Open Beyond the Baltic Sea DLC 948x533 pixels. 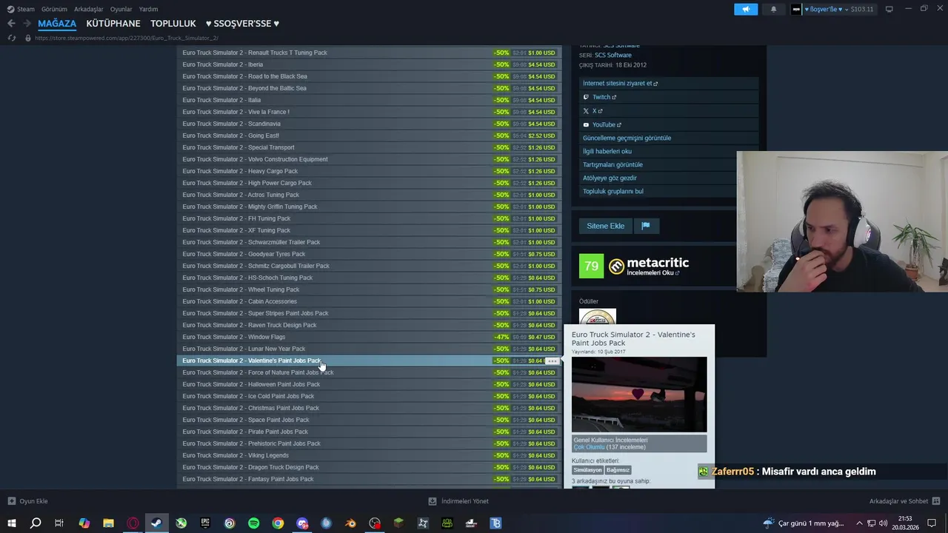(369, 88)
